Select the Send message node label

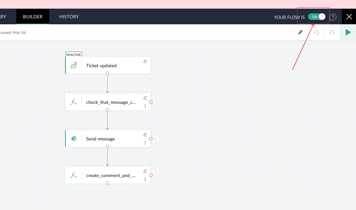[100, 139]
